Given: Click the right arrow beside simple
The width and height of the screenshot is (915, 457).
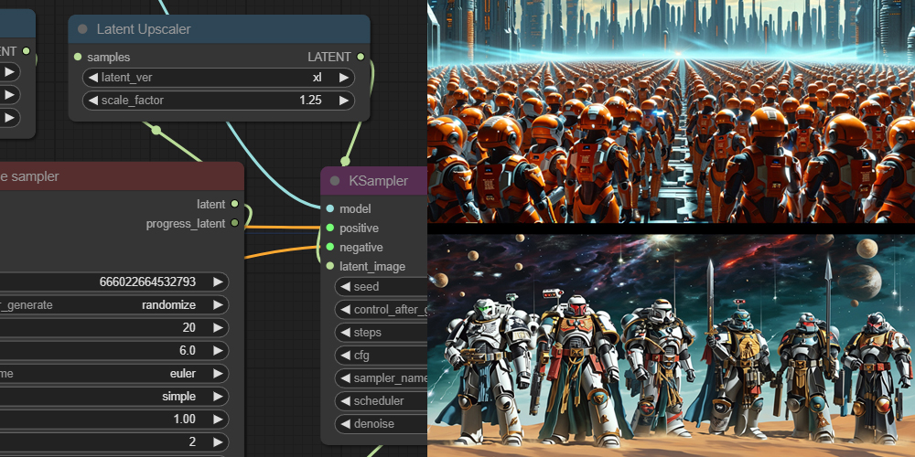Looking at the screenshot, I should pyautogui.click(x=219, y=397).
